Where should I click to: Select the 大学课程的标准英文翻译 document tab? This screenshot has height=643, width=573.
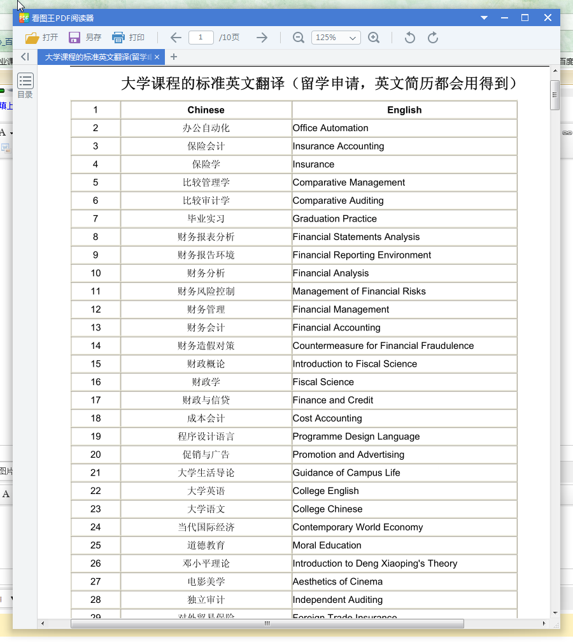pyautogui.click(x=95, y=57)
